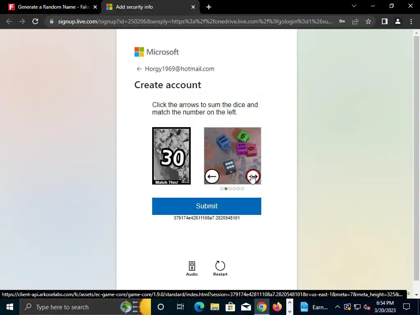
Task: Open Microsoft Store from the taskbar
Action: point(230,307)
